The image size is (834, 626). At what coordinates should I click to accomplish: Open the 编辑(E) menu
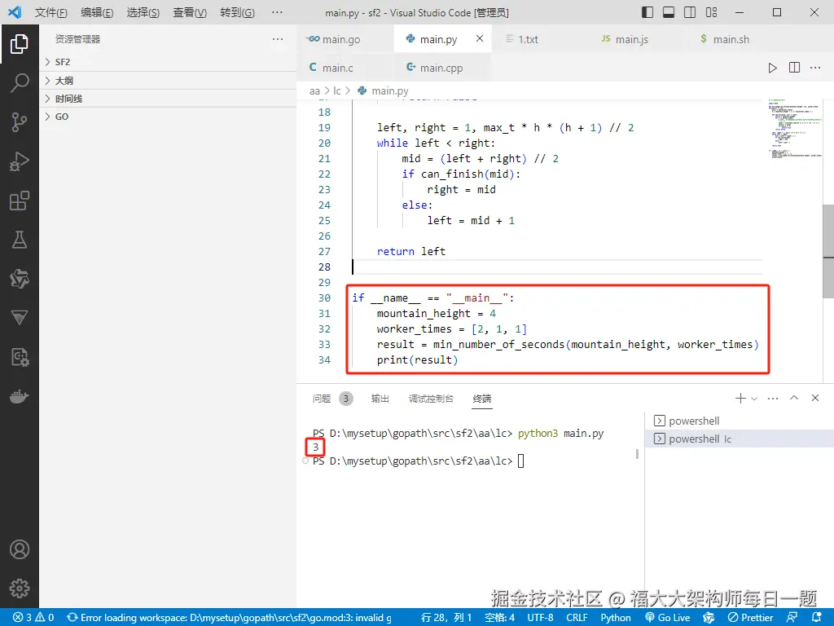[x=98, y=12]
